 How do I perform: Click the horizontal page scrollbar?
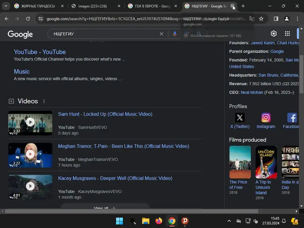[132, 211]
